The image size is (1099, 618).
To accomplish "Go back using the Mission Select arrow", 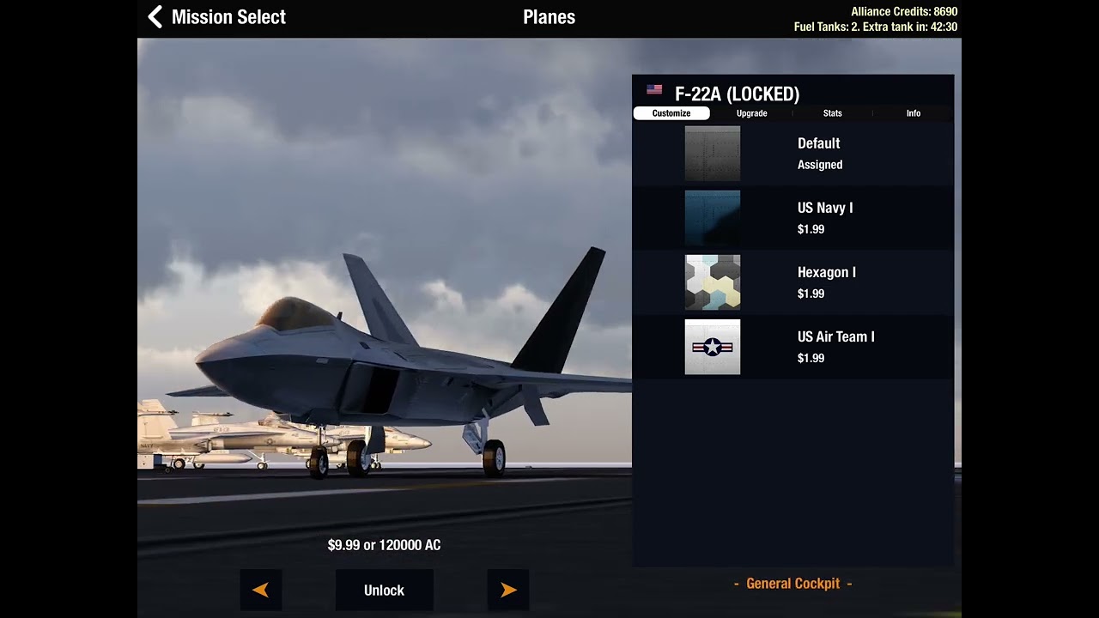I will point(155,17).
